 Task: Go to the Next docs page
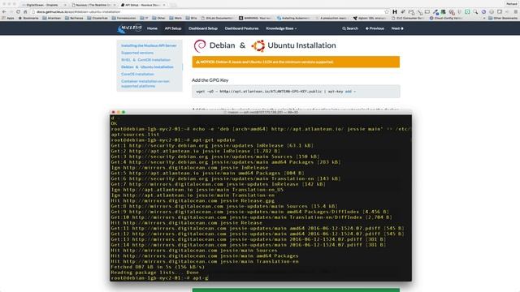397,28
